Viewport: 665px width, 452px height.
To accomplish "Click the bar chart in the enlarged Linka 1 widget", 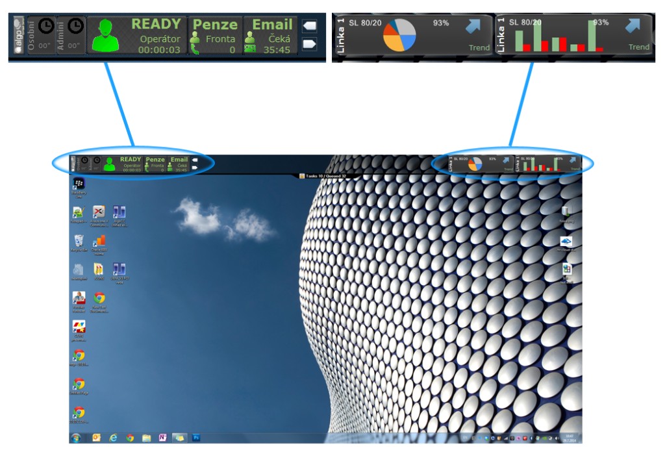I will pyautogui.click(x=559, y=36).
